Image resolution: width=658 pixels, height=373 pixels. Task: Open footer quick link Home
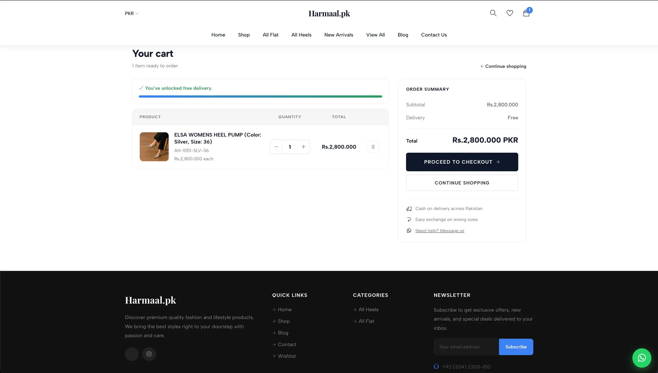[x=285, y=309]
